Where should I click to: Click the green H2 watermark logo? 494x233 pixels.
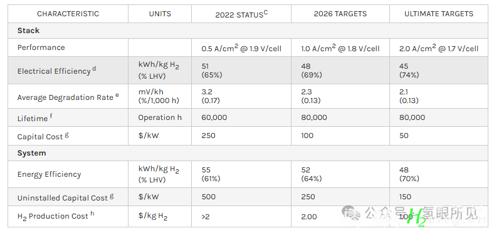click(x=416, y=217)
